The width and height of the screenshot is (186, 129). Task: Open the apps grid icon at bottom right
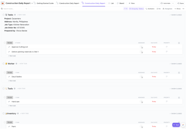tap(183, 125)
